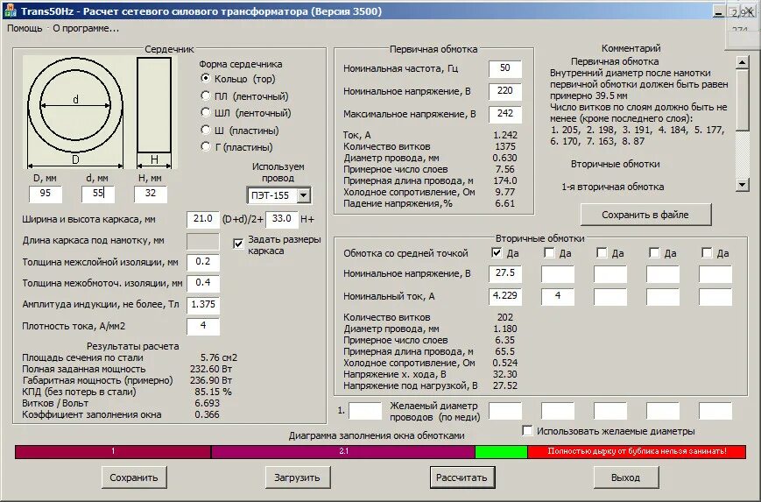761x502 pixels.
Task: Click the D, мм input field with 95
Action: 46,194
